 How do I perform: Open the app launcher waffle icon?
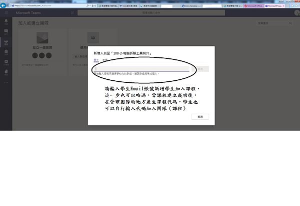click(x=6, y=11)
